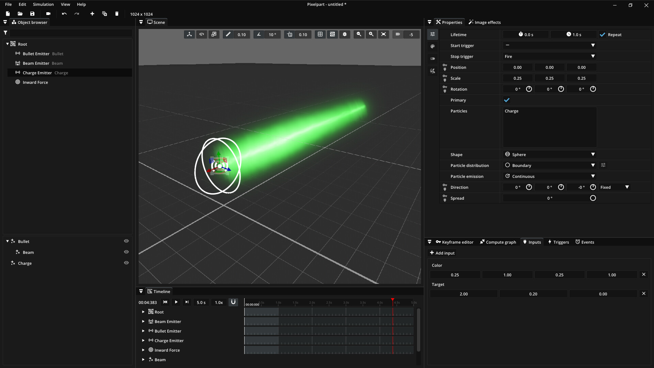Play the timeline animation
Viewport: 654px width, 368px height.
coord(176,302)
